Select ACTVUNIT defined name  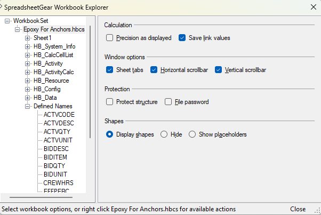[x=58, y=140]
